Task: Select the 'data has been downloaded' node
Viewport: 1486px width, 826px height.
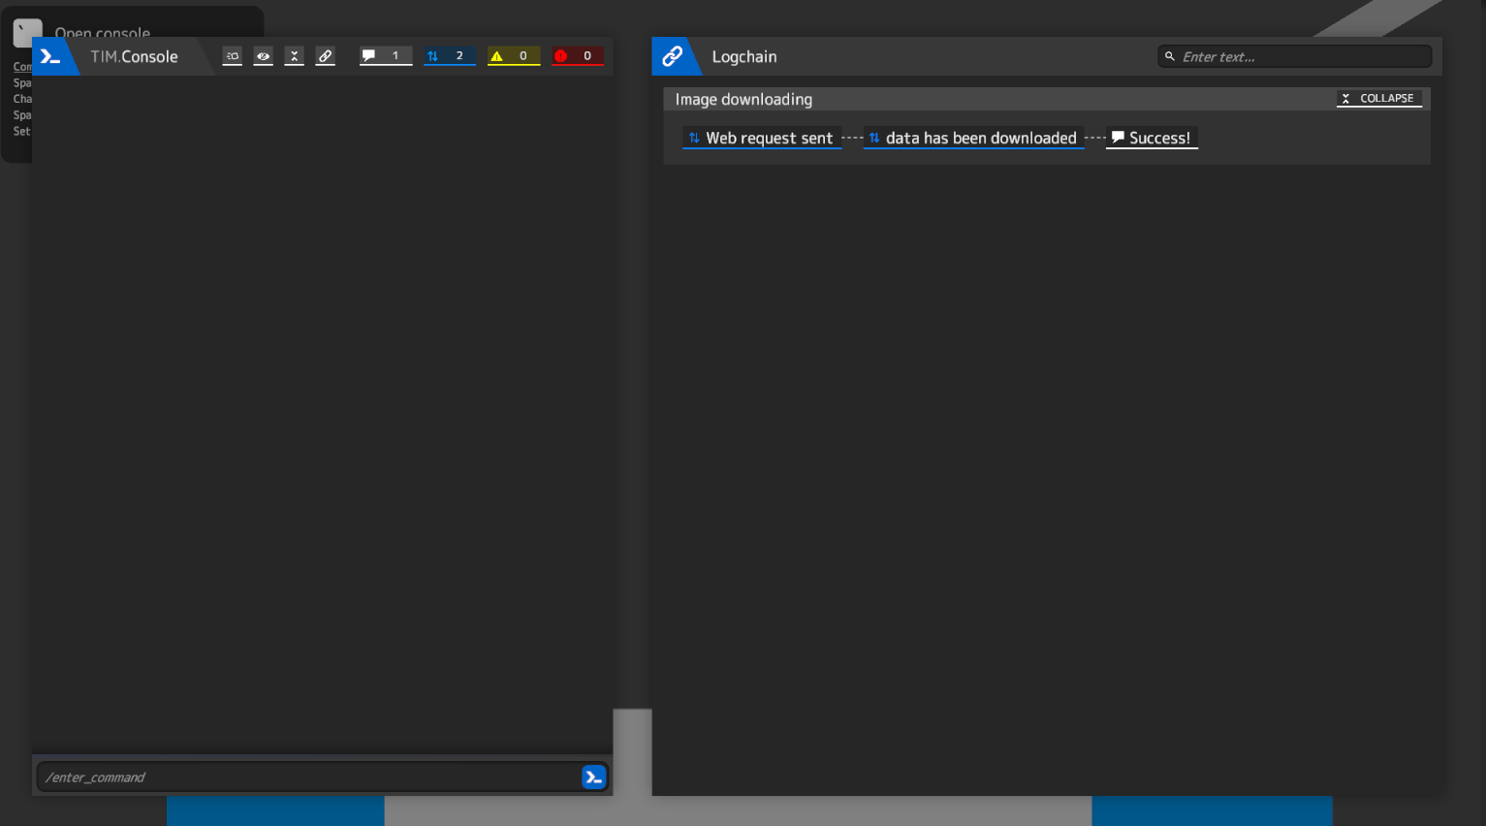Action: (973, 139)
